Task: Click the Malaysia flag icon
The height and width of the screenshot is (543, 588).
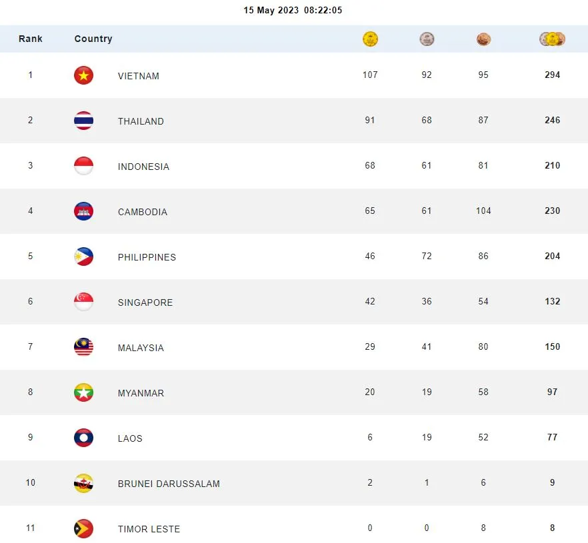Action: tap(83, 347)
